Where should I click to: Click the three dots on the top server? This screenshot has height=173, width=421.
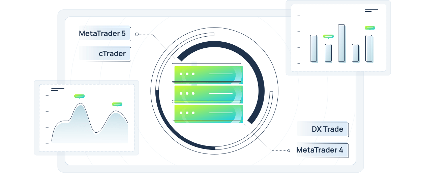(187, 74)
